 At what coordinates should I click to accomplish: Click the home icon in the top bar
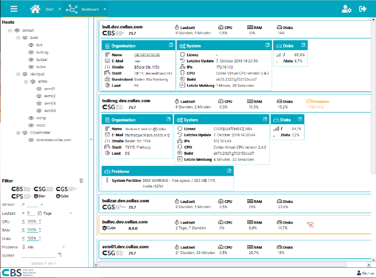[x=35, y=8]
